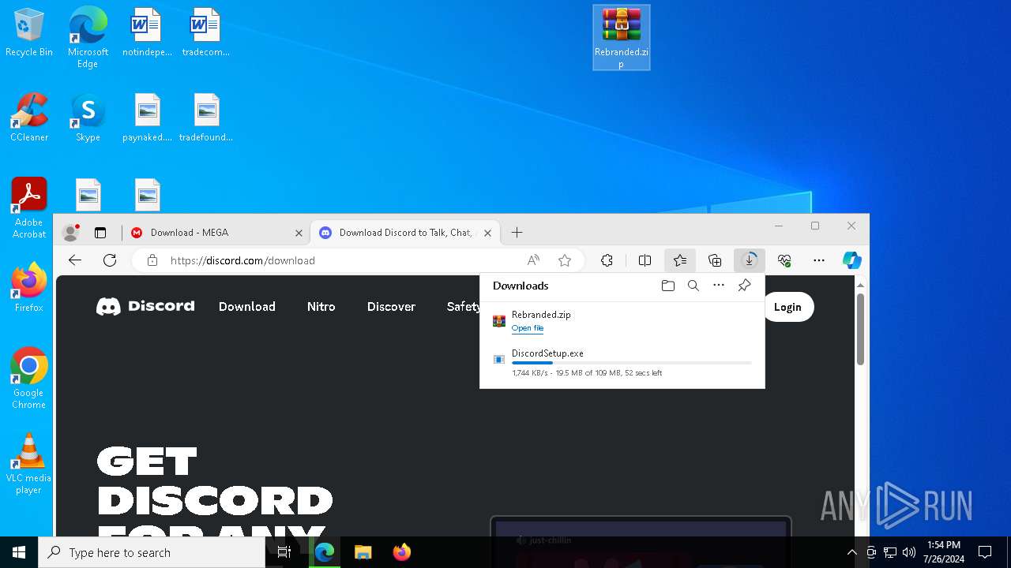
Task: Add this page to favorites star
Action: tap(565, 260)
